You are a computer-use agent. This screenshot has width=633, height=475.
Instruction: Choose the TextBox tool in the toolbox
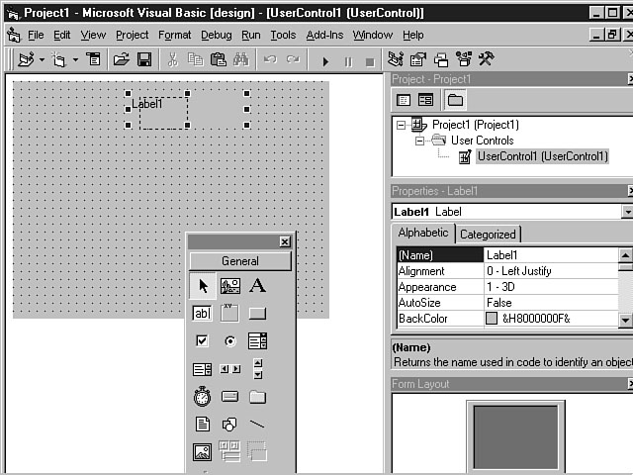point(202,314)
